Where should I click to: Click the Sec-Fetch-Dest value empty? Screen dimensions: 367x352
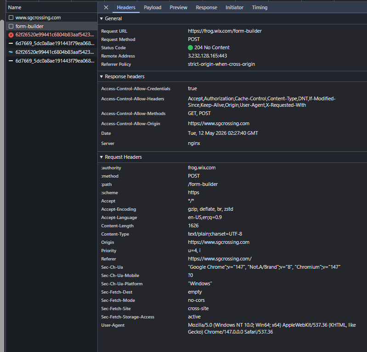[195, 292]
